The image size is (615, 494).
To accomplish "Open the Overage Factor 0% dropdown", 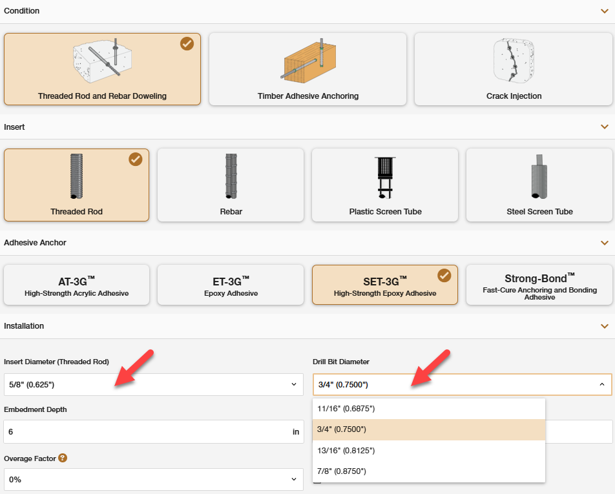I will pyautogui.click(x=153, y=480).
